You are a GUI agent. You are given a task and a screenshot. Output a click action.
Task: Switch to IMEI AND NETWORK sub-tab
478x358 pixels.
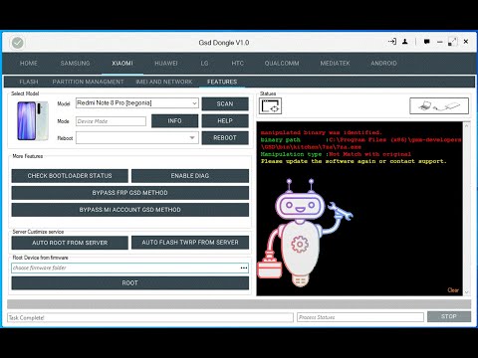pos(164,82)
